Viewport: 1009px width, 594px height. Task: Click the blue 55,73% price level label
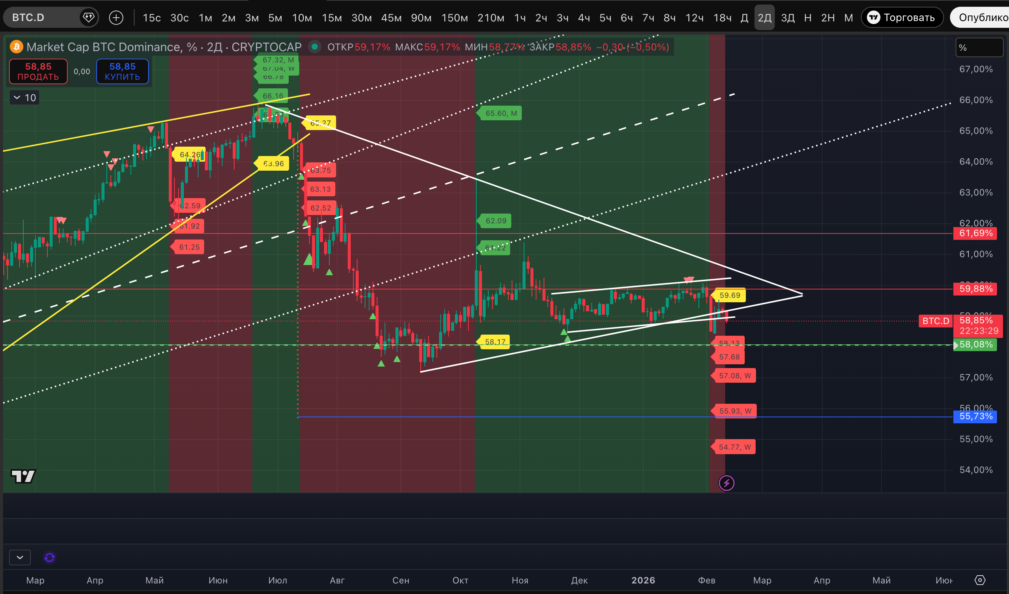click(976, 417)
